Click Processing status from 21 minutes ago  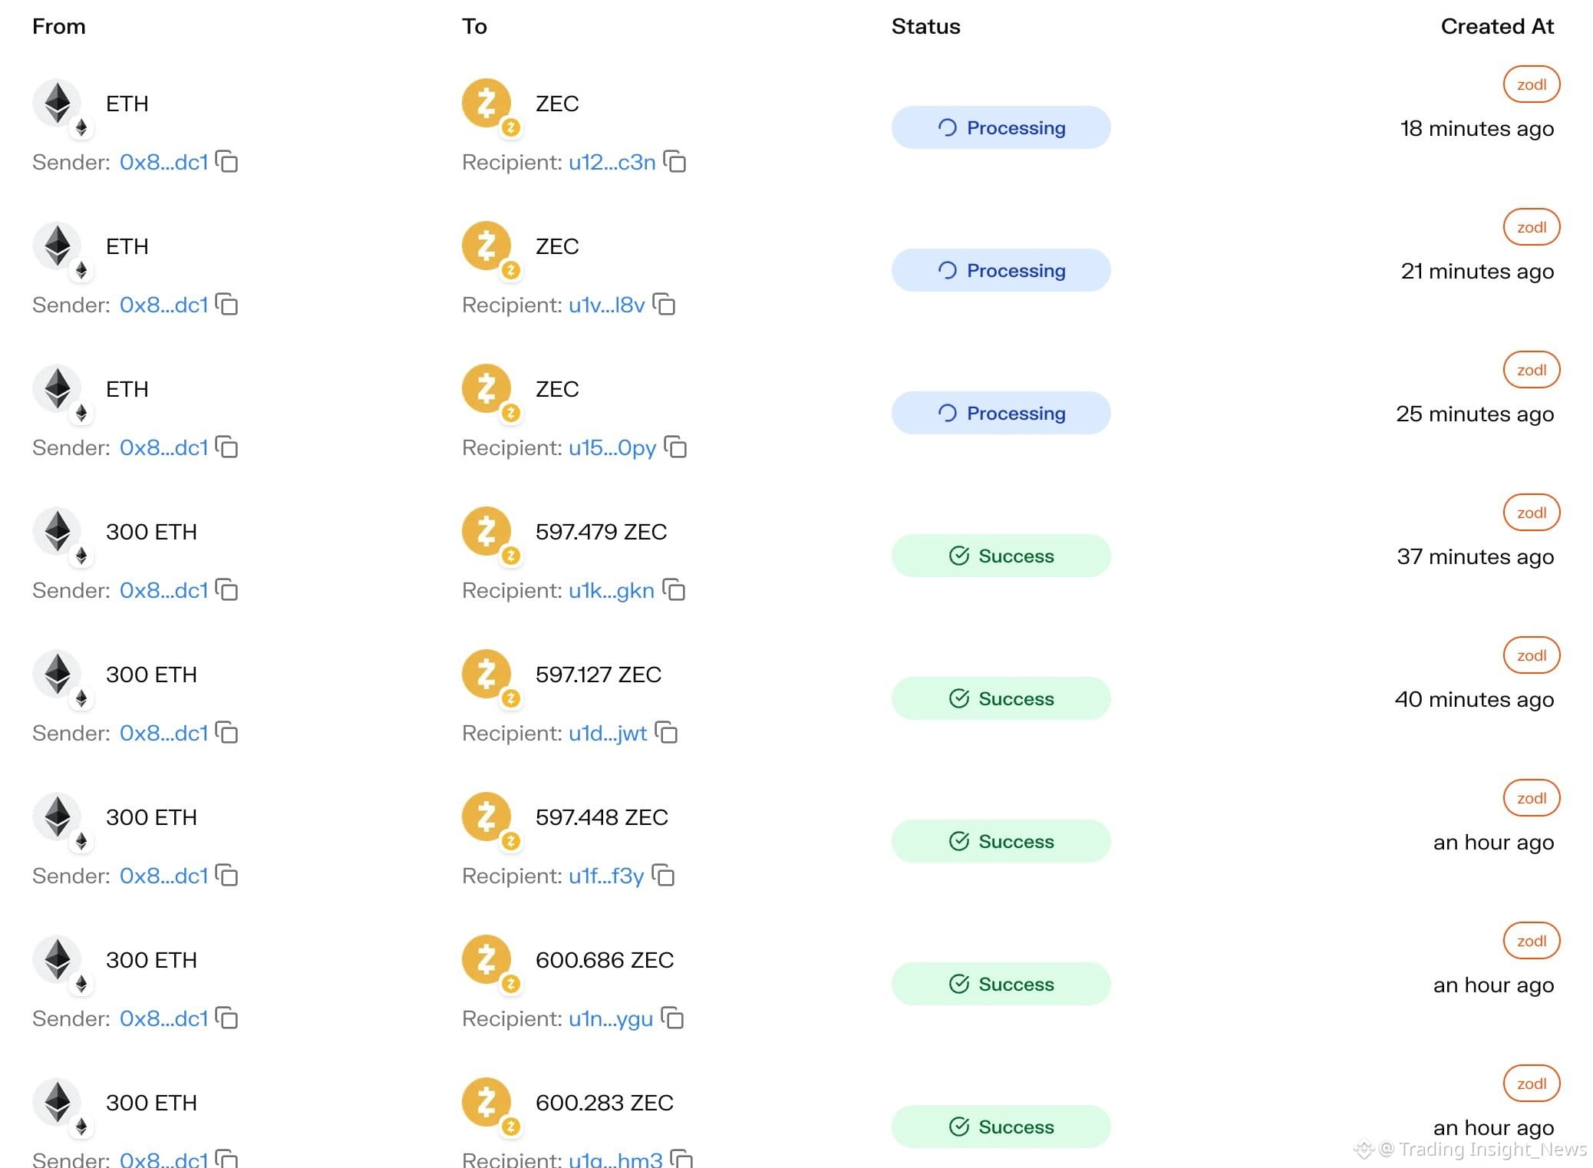tap(1001, 270)
